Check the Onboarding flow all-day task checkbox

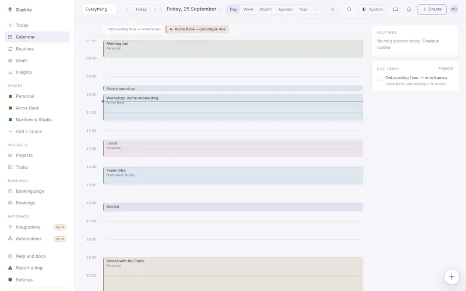105,29
